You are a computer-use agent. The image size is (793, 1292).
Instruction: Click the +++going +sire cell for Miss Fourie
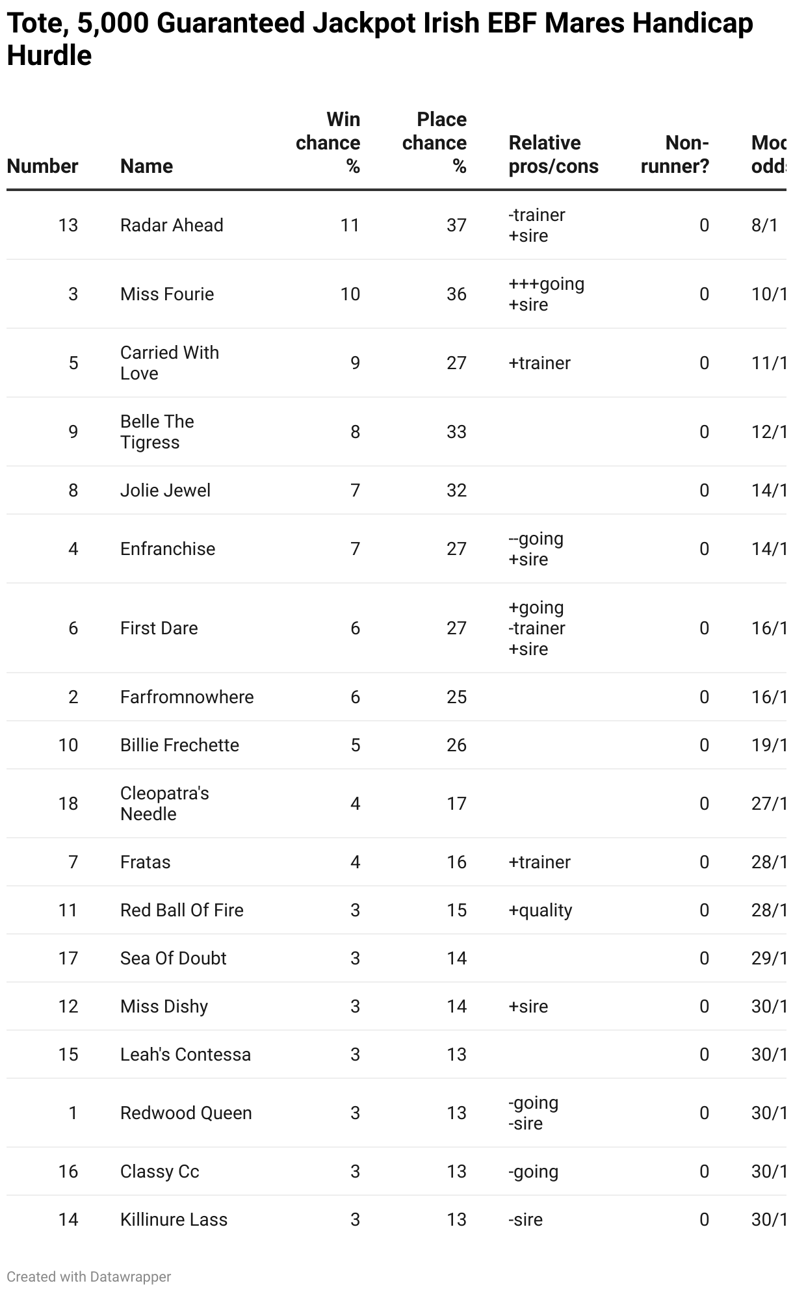coord(546,294)
